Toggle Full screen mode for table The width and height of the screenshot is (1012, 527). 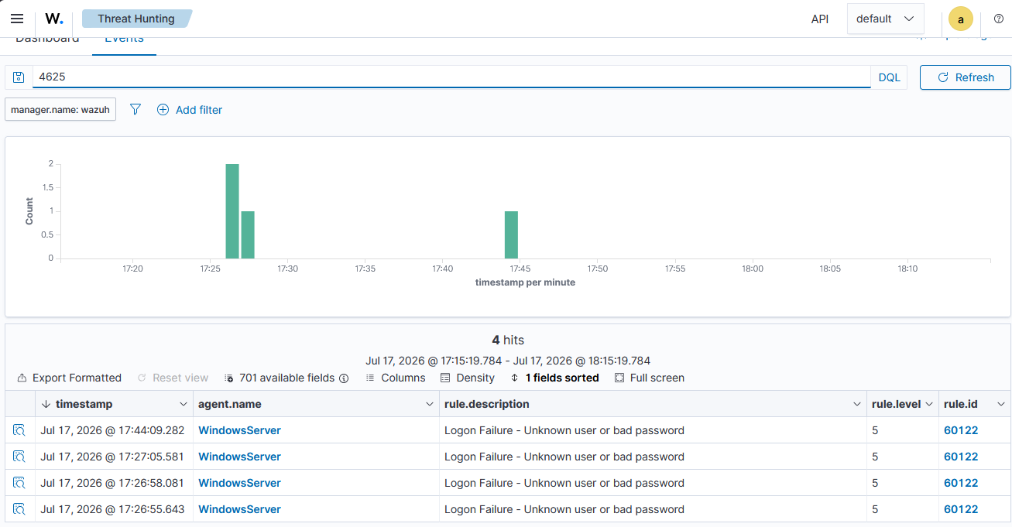[650, 378]
